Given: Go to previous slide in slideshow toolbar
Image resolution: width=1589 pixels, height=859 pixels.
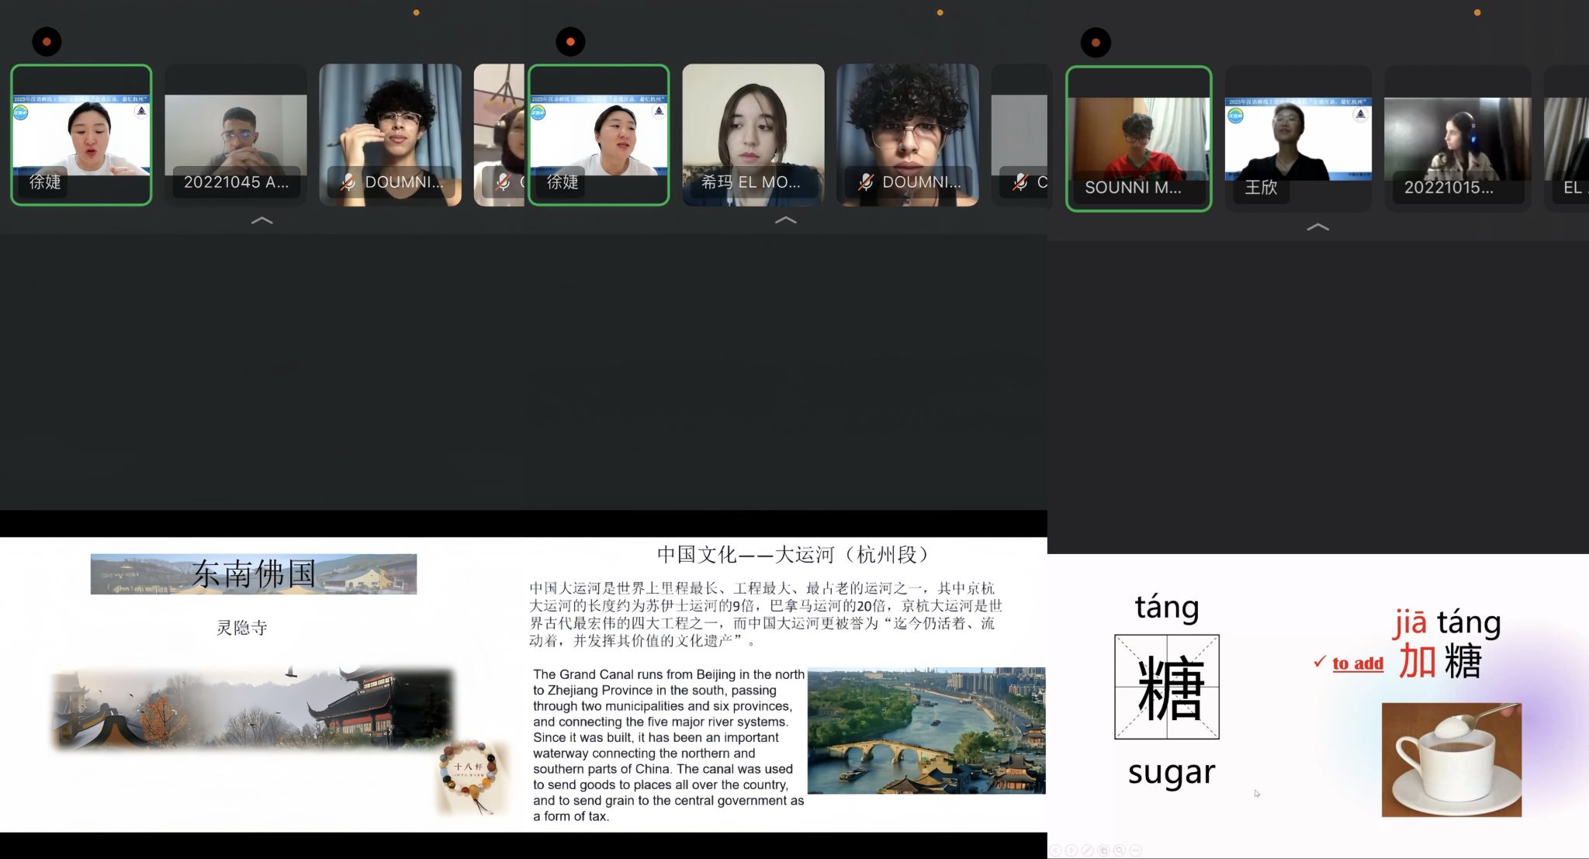Looking at the screenshot, I should point(1055,850).
